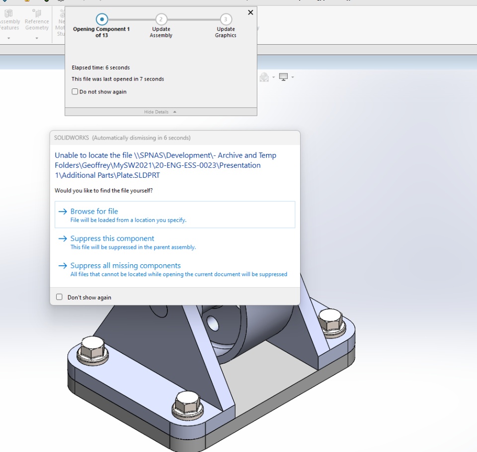This screenshot has width=477, height=452.
Task: Open dropdown next to monitor icon
Action: pos(293,77)
